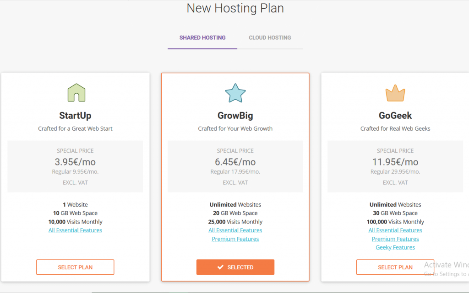This screenshot has width=469, height=293.
Task: Open Premium Features link under GoGeek
Action: 395,239
